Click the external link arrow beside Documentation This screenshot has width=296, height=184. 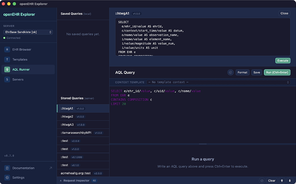pyautogui.click(x=51, y=168)
